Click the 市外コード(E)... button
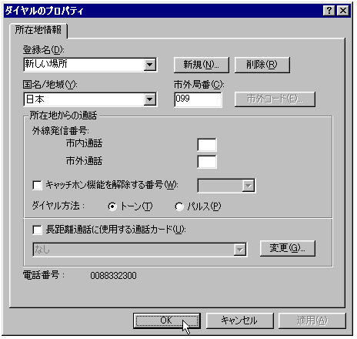 pyautogui.click(x=275, y=99)
